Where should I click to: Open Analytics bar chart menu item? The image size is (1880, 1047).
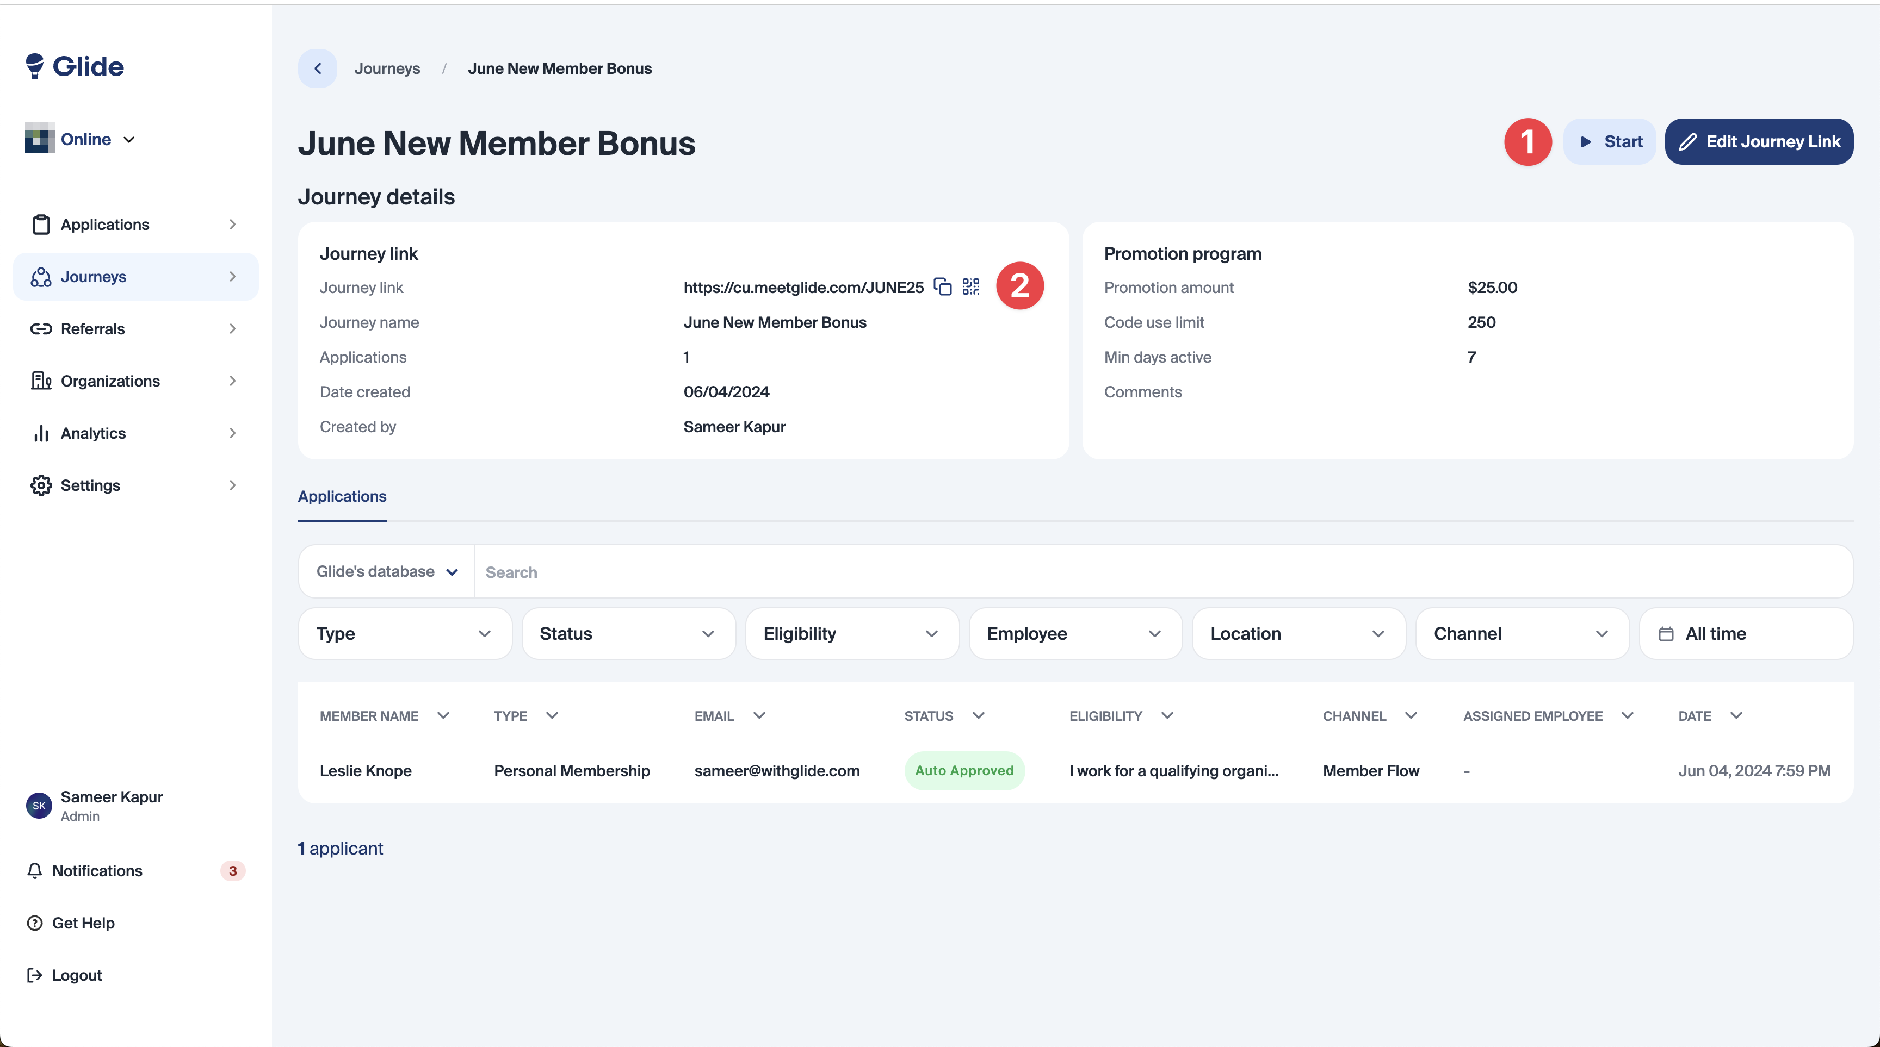pos(41,433)
